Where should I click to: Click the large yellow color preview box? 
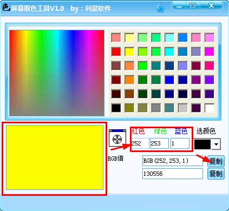click(55, 157)
